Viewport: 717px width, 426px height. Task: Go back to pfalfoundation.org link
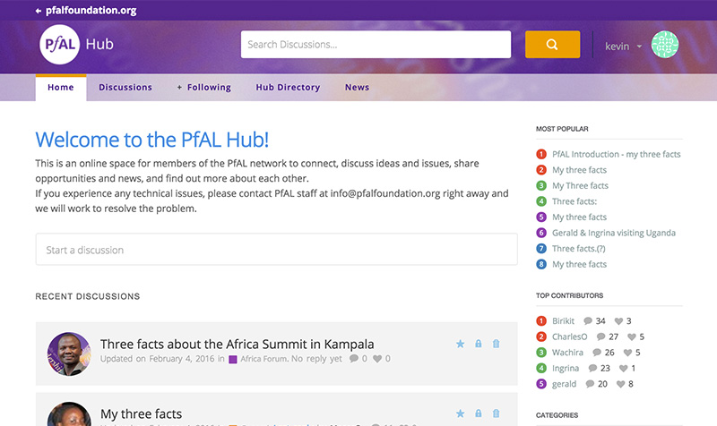(91, 10)
